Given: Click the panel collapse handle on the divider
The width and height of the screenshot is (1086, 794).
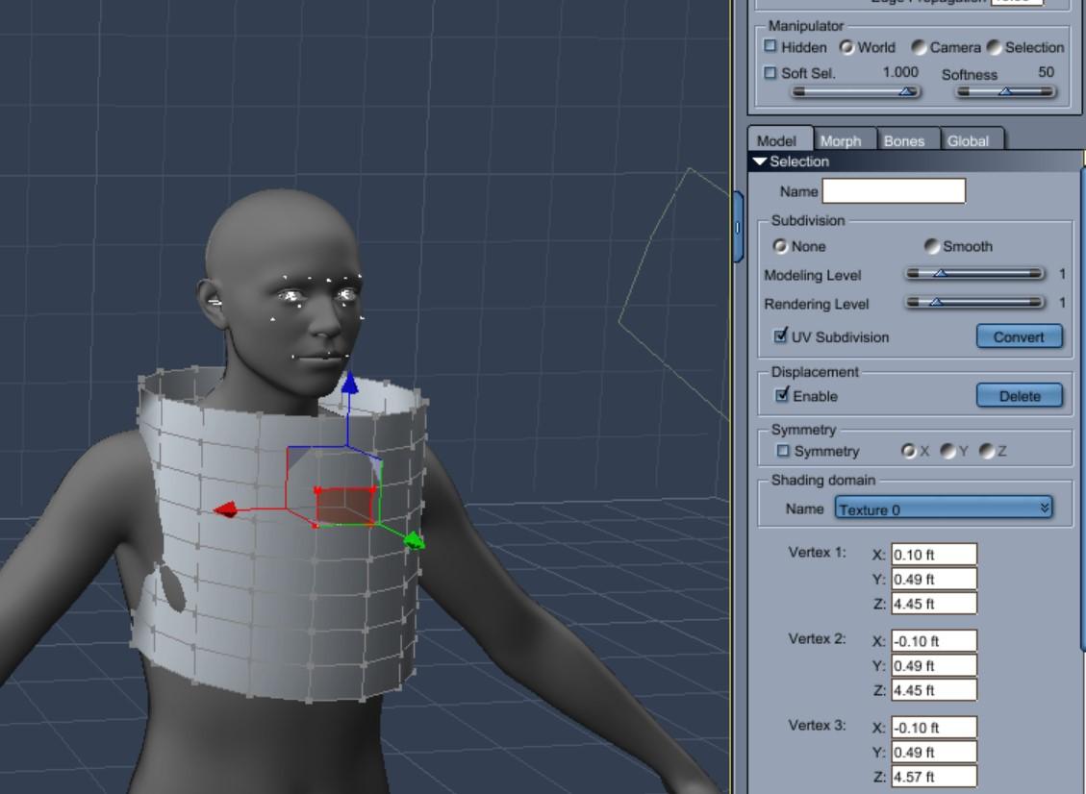Looking at the screenshot, I should [738, 227].
